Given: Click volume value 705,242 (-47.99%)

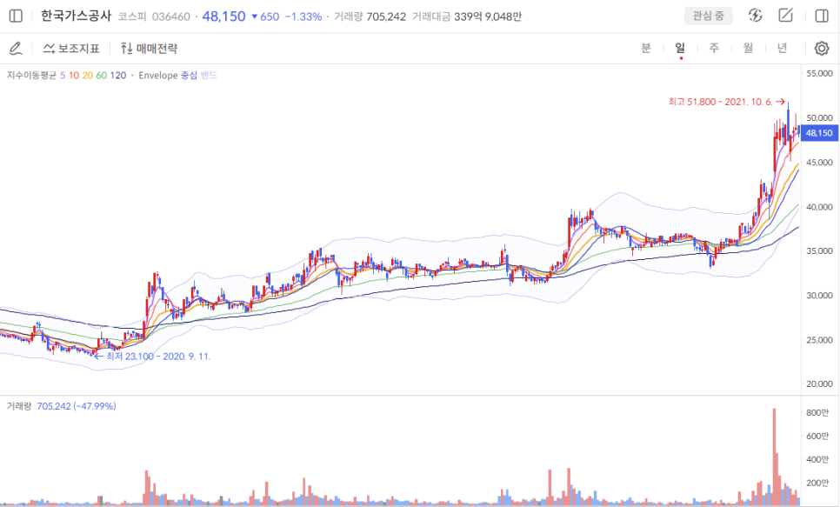Looking at the screenshot, I should 77,406.
